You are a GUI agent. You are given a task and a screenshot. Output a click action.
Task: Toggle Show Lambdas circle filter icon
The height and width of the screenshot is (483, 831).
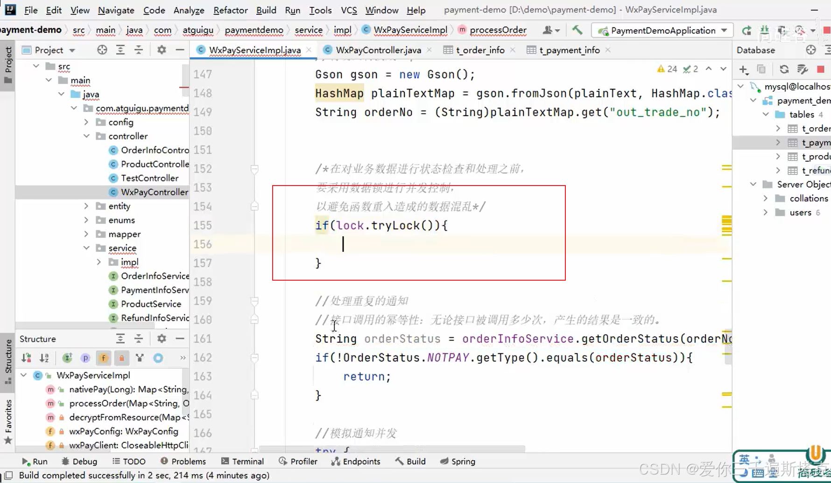(x=158, y=358)
